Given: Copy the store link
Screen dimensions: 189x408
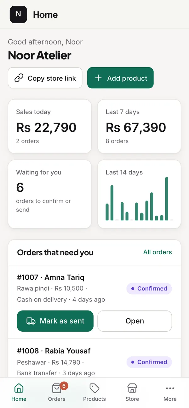Looking at the screenshot, I should (x=45, y=78).
